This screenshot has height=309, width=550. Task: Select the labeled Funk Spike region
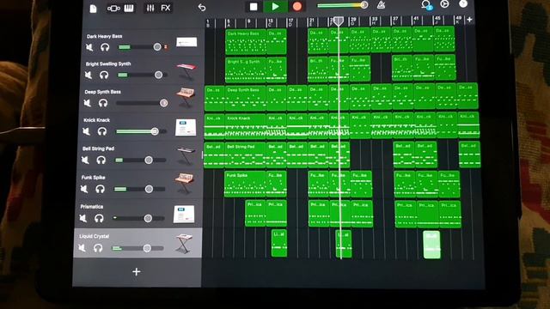point(245,184)
